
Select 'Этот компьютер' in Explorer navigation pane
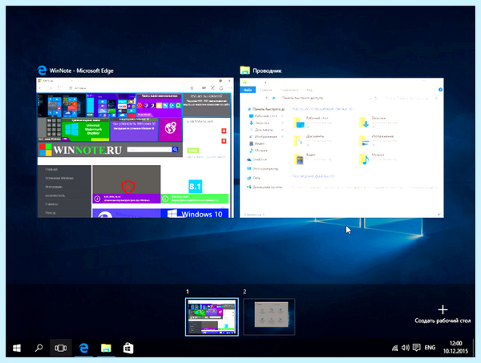coord(263,168)
